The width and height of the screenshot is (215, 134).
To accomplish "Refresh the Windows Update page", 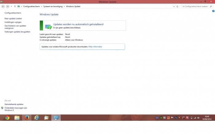I will 177,6.
